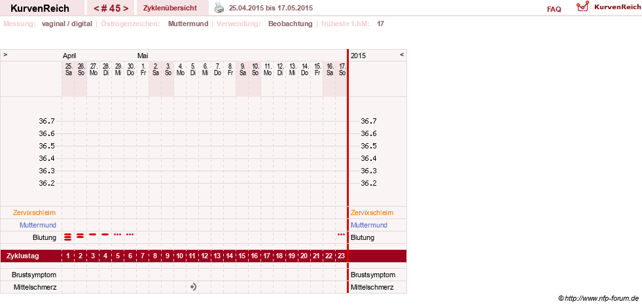The width and height of the screenshot is (642, 306).
Task: Click cycle day 10 in the Zyklustag row
Action: click(x=180, y=256)
